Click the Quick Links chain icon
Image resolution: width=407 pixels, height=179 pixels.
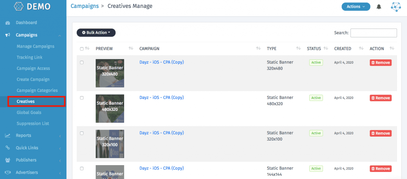click(8, 148)
